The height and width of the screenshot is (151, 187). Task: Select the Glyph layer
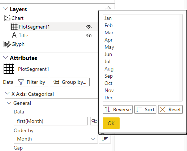coord(18,44)
